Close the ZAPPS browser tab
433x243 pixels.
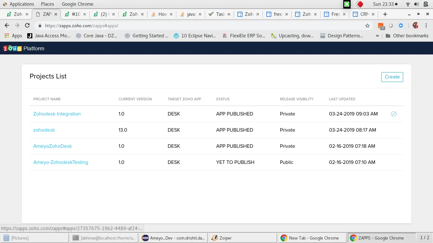pos(56,14)
